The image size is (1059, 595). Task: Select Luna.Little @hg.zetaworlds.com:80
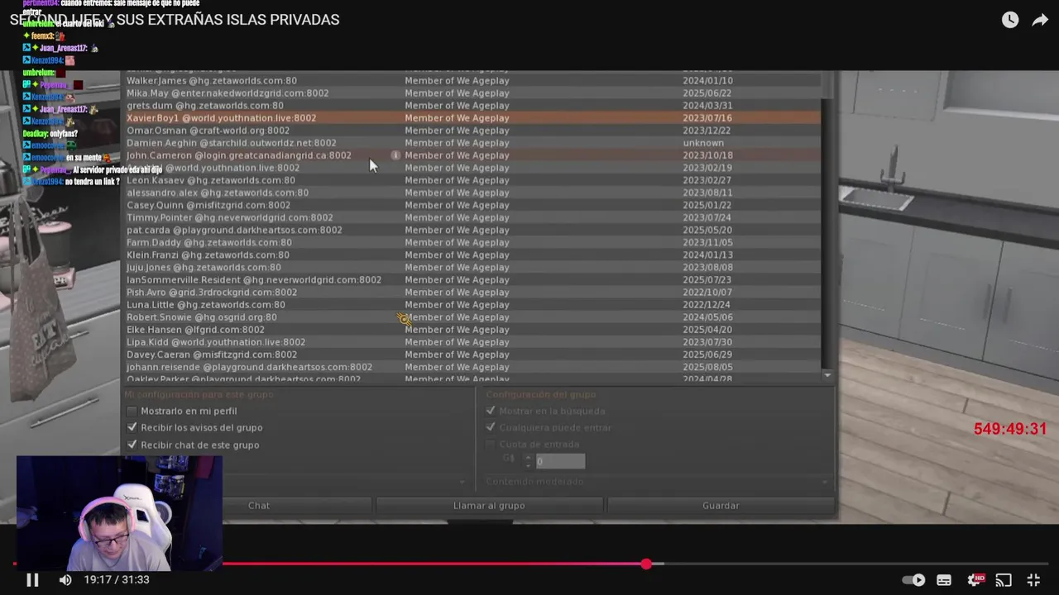click(472, 305)
